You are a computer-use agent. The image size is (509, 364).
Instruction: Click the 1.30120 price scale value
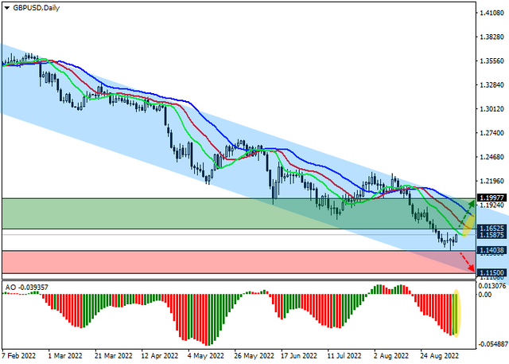tap(492, 109)
